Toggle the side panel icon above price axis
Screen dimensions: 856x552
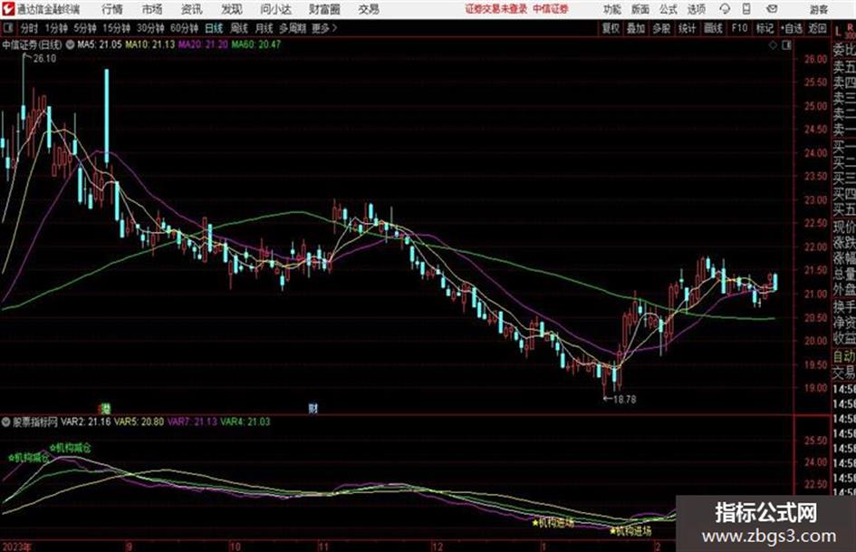[x=786, y=45]
